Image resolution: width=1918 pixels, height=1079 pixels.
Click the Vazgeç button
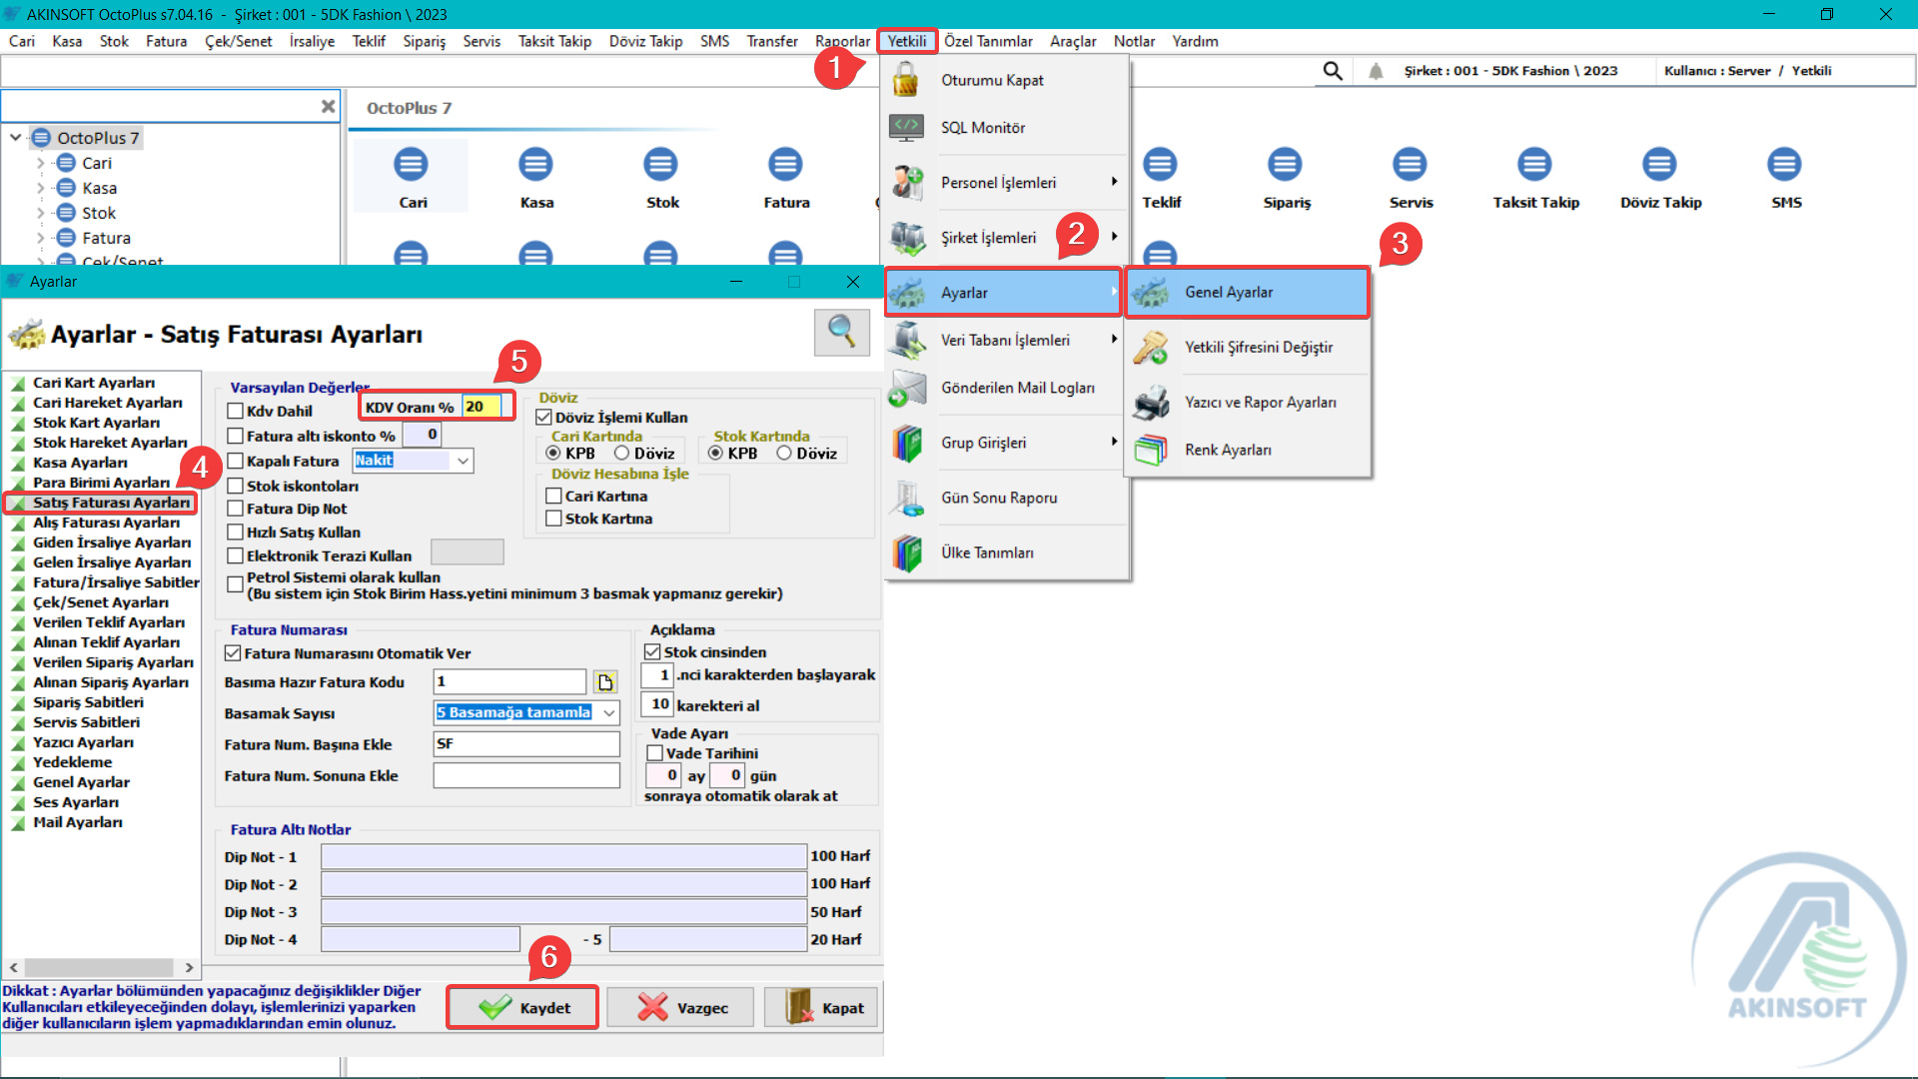pos(682,1008)
